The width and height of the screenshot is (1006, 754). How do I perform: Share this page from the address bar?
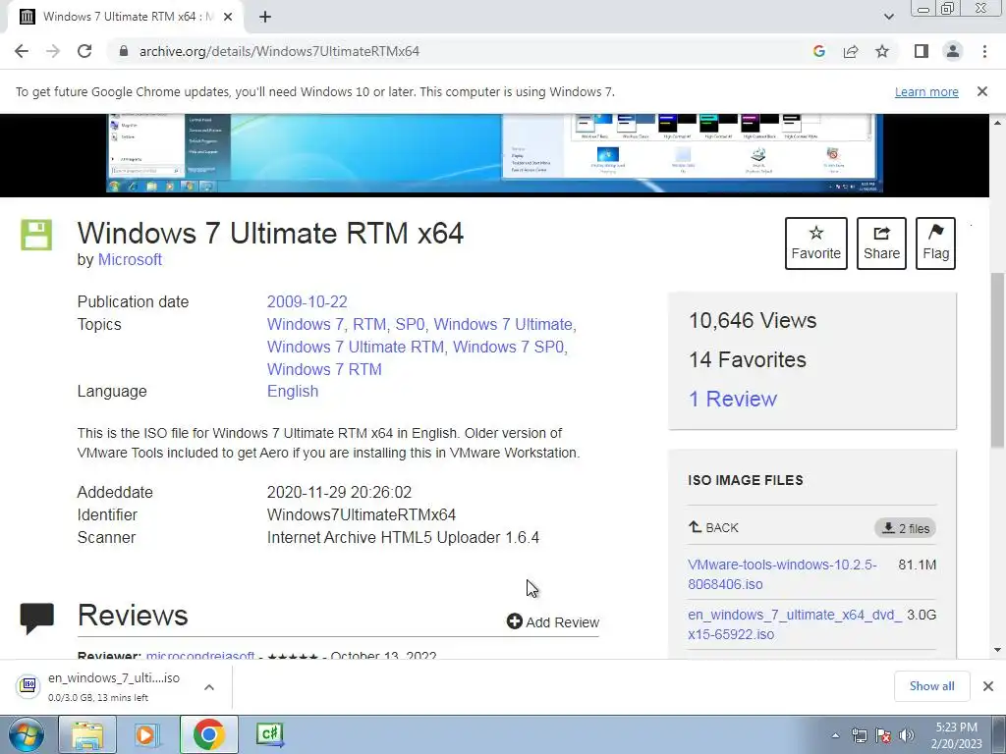click(851, 51)
